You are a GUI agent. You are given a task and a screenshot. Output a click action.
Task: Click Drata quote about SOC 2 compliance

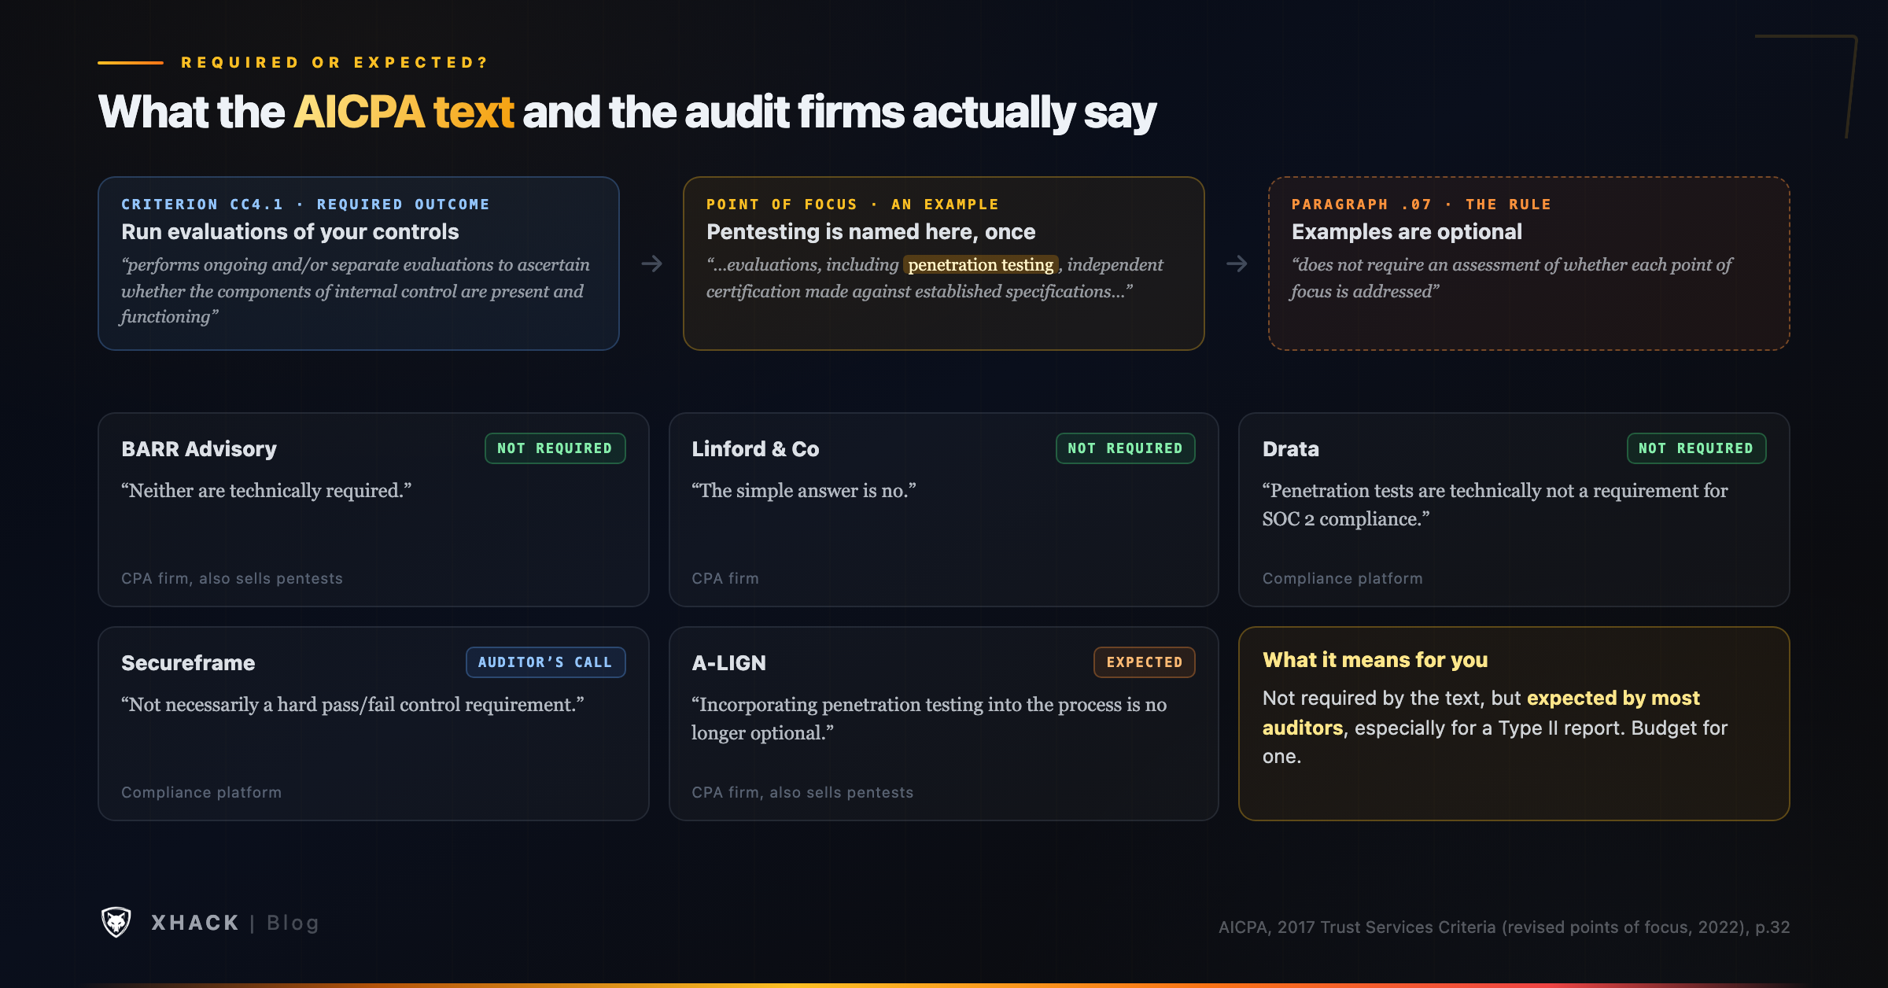coord(1495,505)
